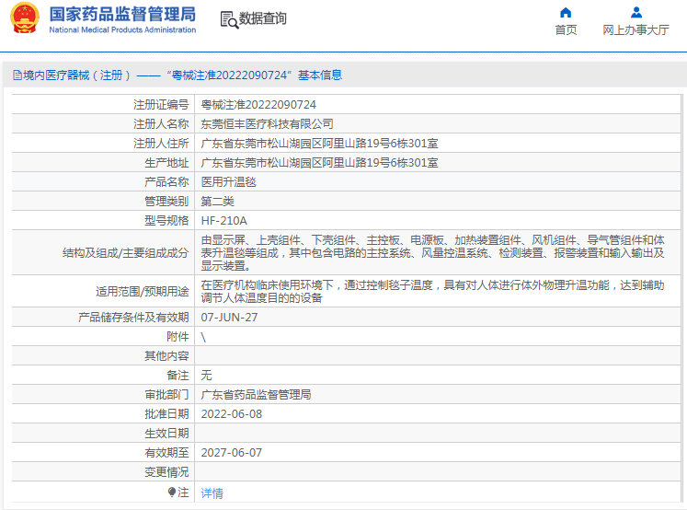
Task: Click approval authority 广东省药品监督管理局 value
Action: (x=256, y=395)
